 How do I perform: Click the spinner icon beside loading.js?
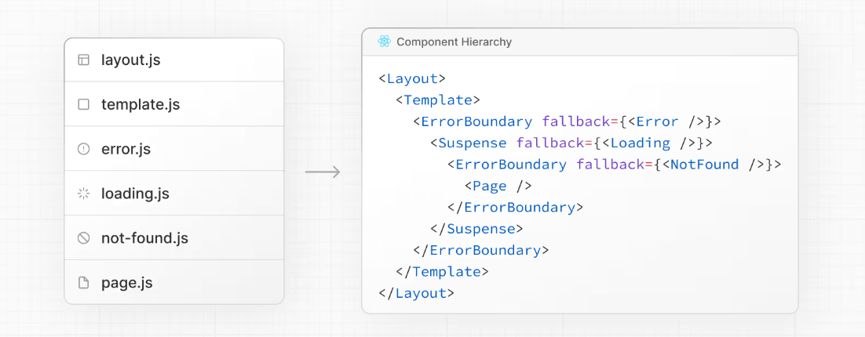pos(84,194)
